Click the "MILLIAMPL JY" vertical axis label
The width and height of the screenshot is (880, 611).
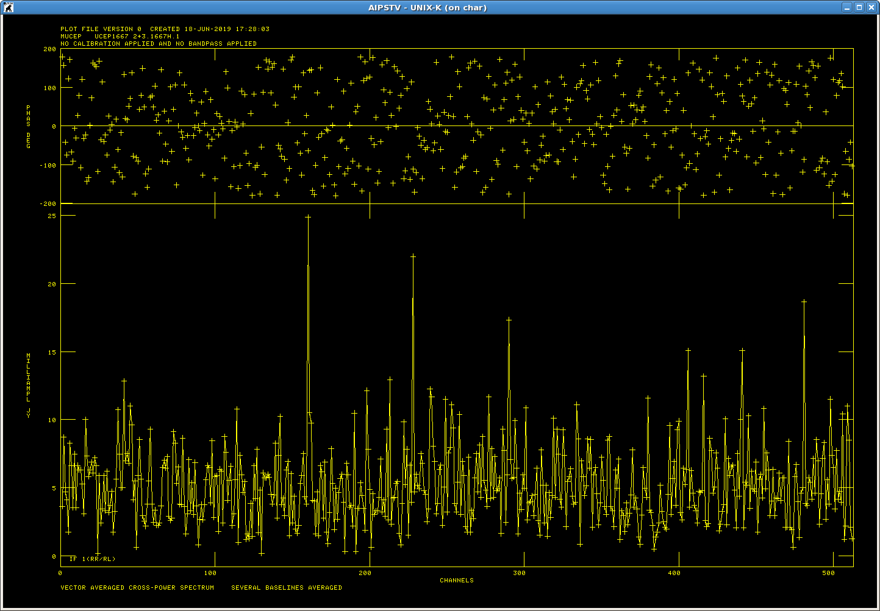coord(28,385)
